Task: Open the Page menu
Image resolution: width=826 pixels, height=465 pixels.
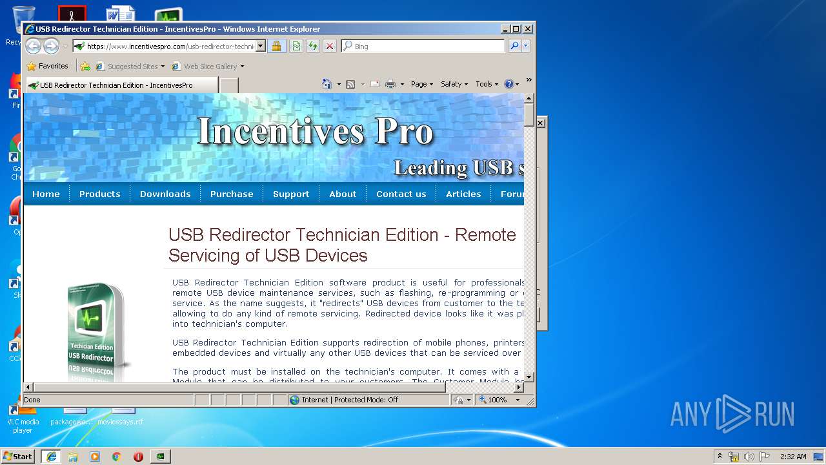Action: [421, 84]
